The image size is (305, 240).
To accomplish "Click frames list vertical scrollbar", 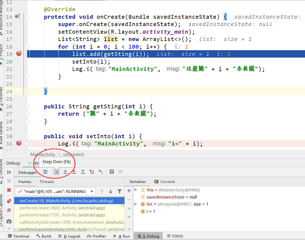I will (123, 202).
